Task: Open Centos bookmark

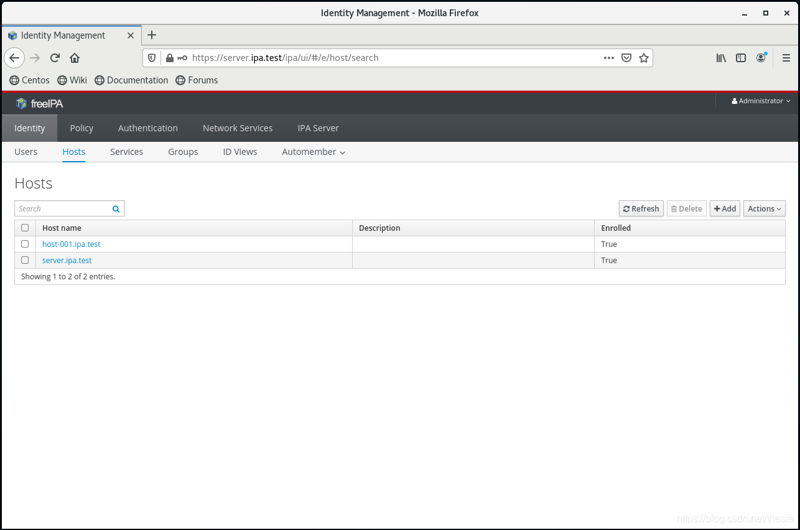Action: (29, 80)
